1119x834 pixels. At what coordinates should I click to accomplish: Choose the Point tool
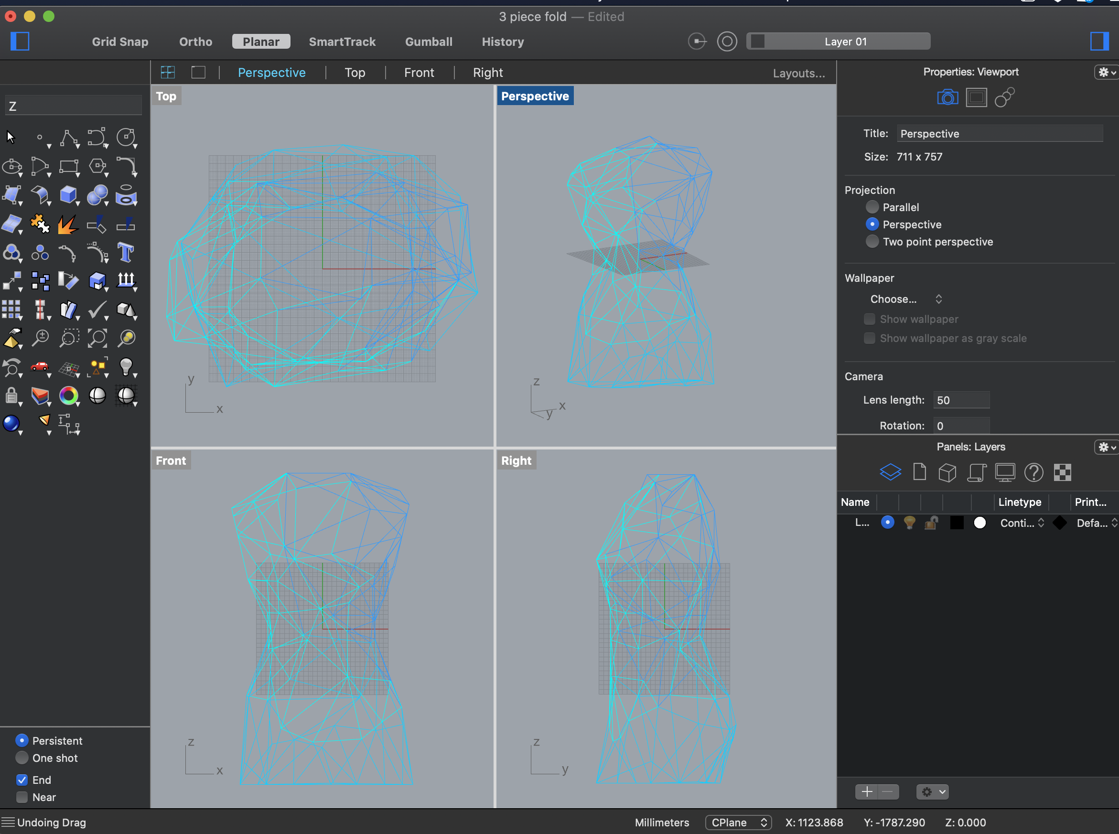click(x=40, y=137)
